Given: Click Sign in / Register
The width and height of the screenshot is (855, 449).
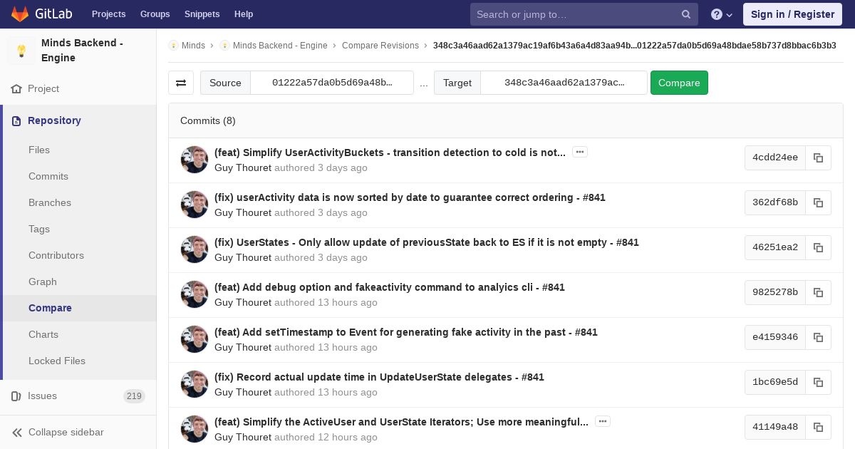Looking at the screenshot, I should click(x=792, y=14).
